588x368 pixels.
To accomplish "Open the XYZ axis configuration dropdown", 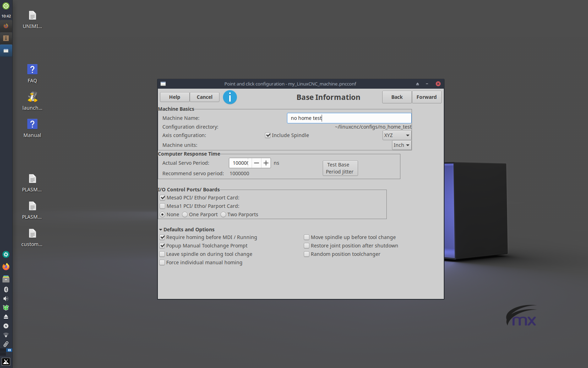I will tap(397, 135).
